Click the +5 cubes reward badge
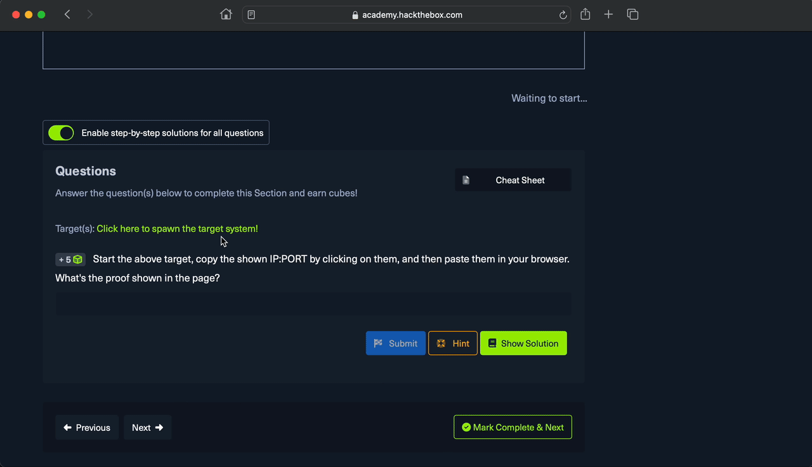The image size is (812, 467). pyautogui.click(x=70, y=260)
